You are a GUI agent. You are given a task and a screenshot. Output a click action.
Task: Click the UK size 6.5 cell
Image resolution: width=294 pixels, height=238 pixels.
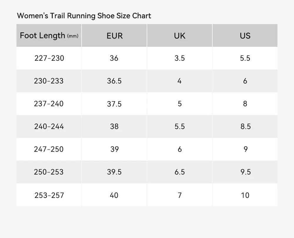[180, 172]
